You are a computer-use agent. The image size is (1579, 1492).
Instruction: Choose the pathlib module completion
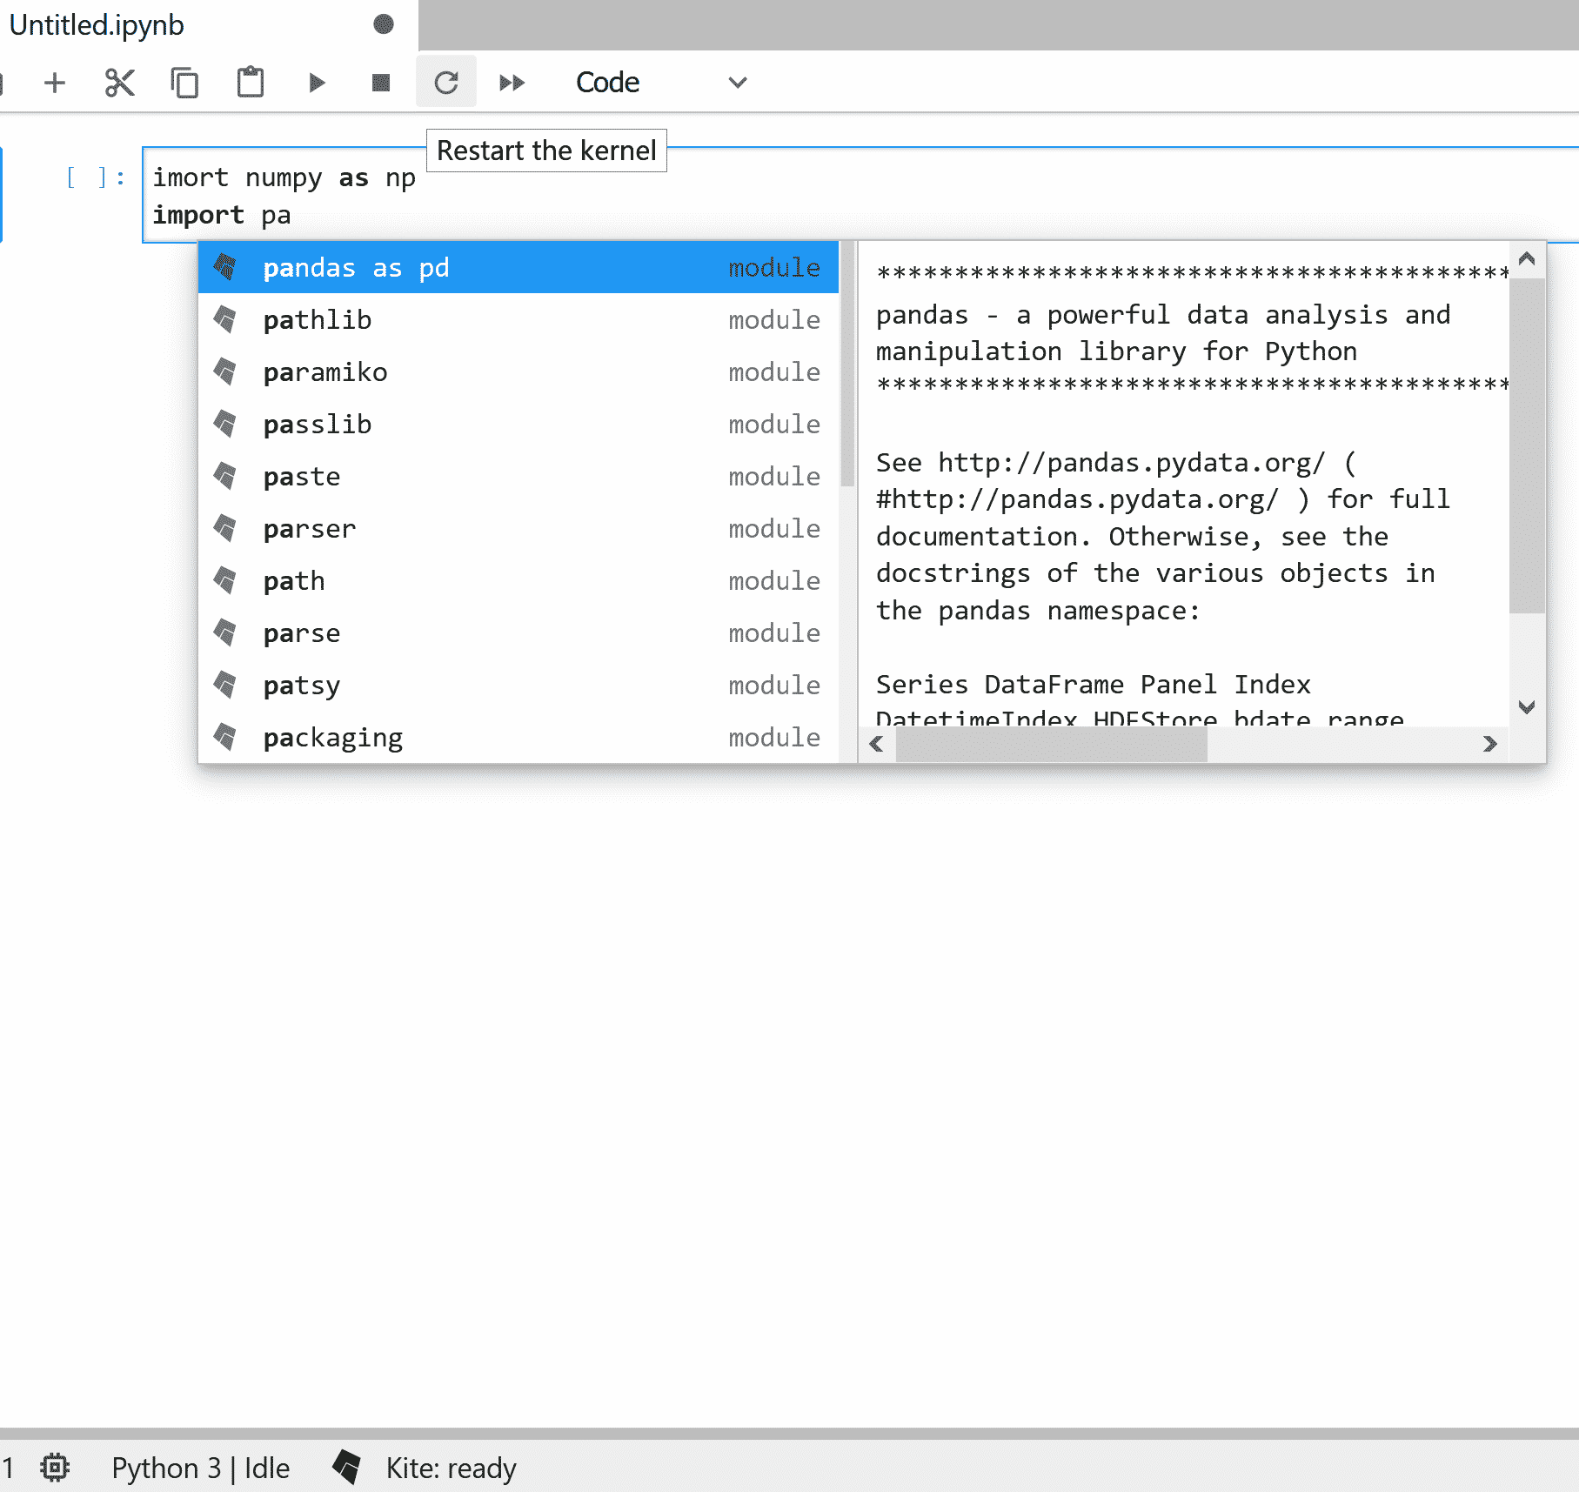click(x=519, y=319)
